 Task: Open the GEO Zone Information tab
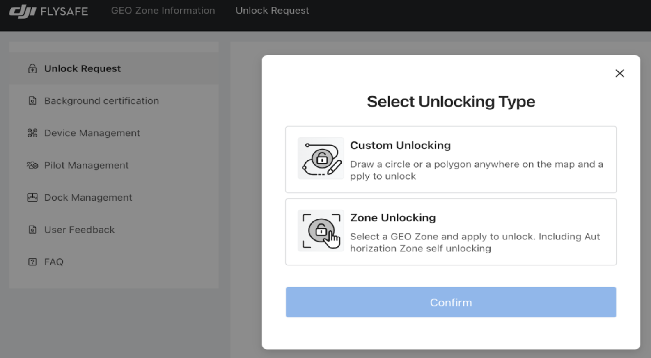[x=163, y=11]
